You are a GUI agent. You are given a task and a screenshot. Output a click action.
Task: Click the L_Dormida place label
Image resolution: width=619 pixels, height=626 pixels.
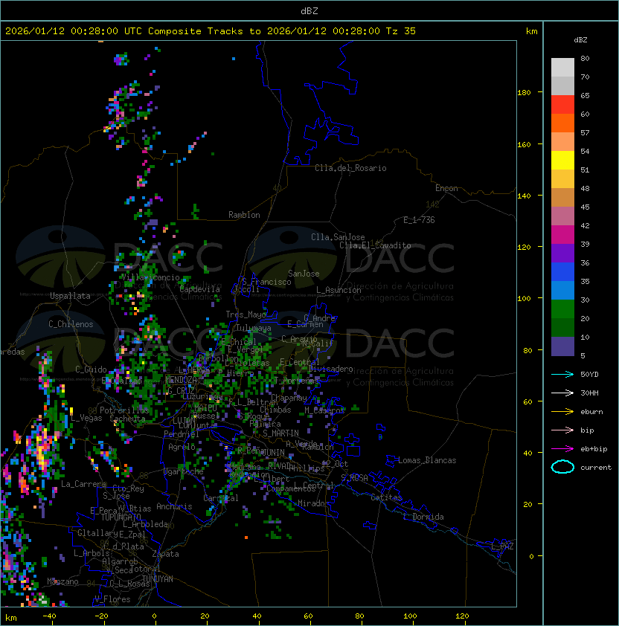[423, 517]
